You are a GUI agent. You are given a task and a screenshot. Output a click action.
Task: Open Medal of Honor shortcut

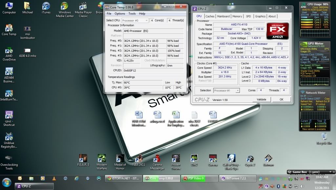click(x=120, y=162)
